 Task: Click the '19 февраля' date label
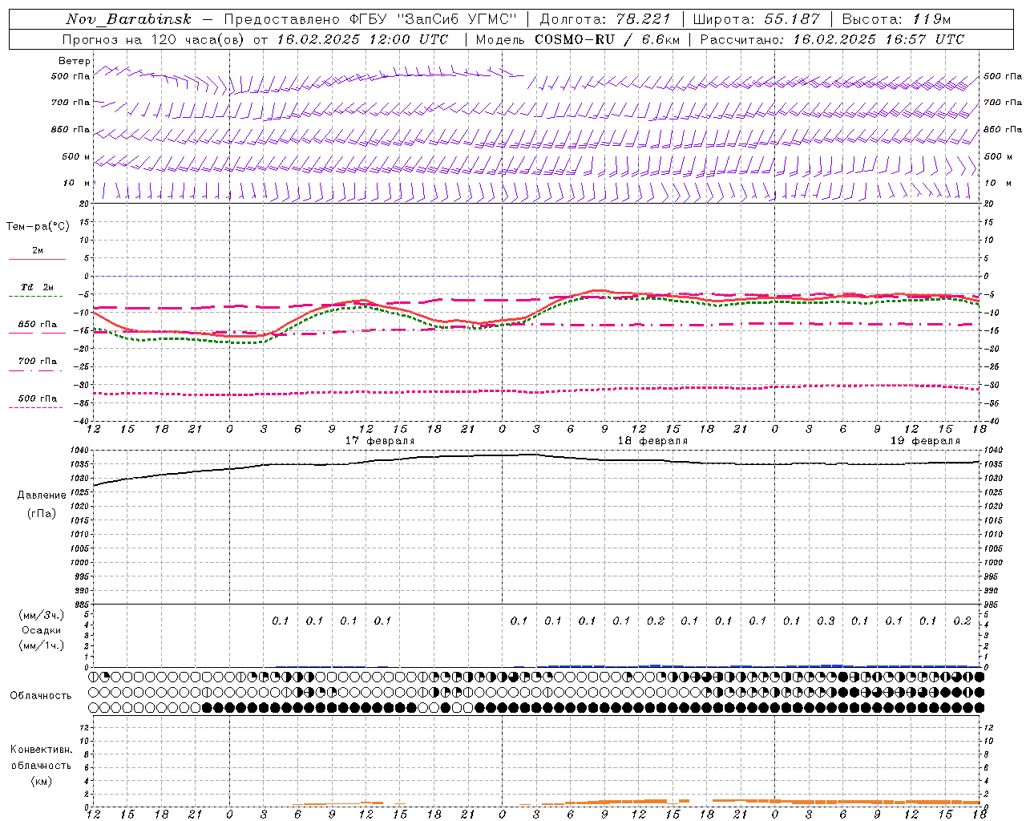click(925, 441)
